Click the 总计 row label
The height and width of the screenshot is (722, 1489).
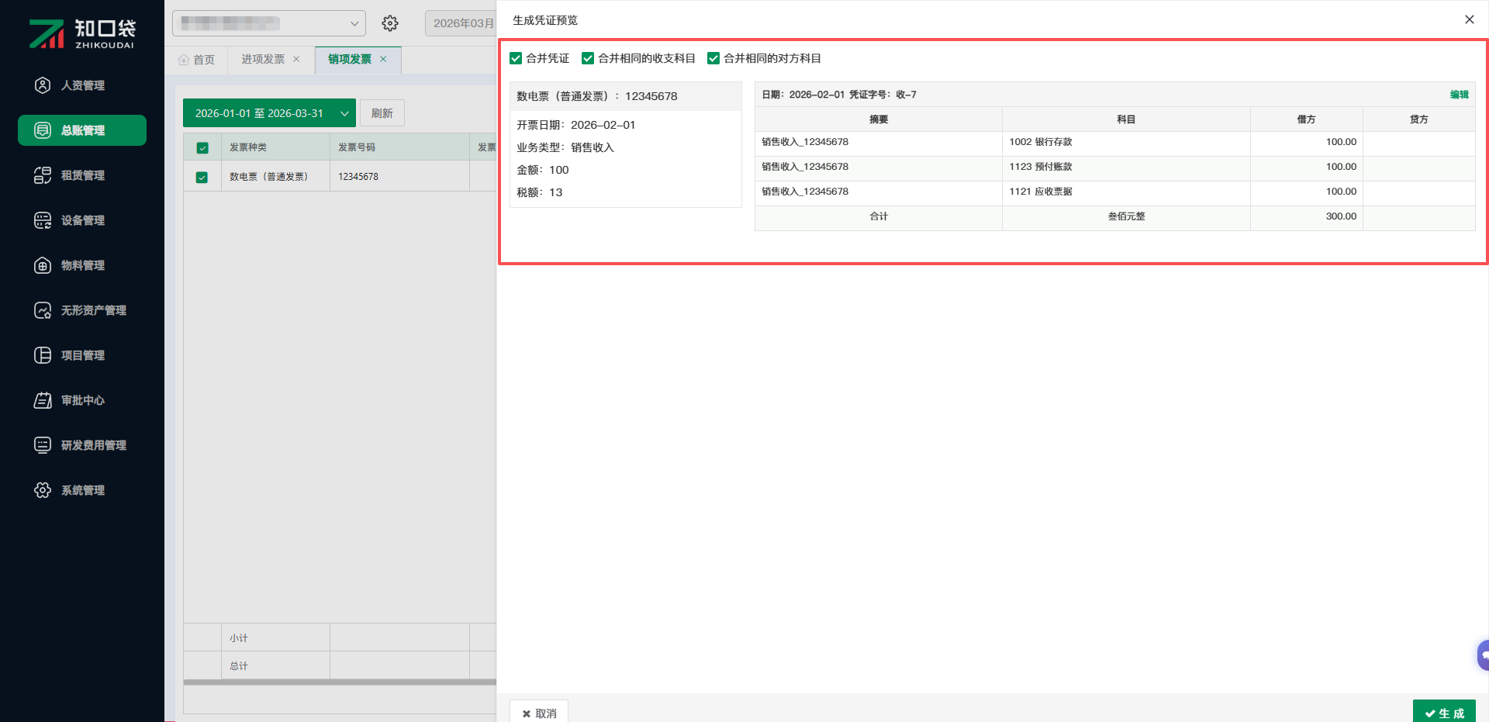(x=239, y=666)
